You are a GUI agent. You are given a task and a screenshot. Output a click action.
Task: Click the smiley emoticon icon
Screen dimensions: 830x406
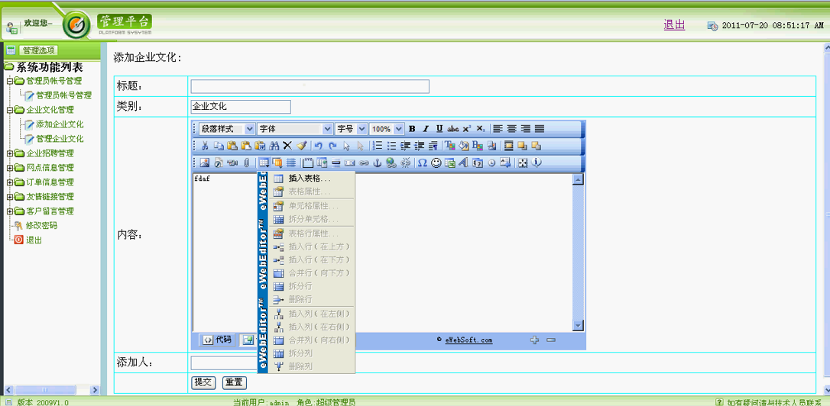point(436,163)
